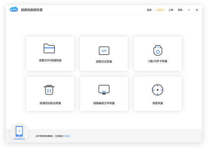Click the 手机数据恢复 label
This screenshot has width=208, height=149.
[x=19, y=139]
